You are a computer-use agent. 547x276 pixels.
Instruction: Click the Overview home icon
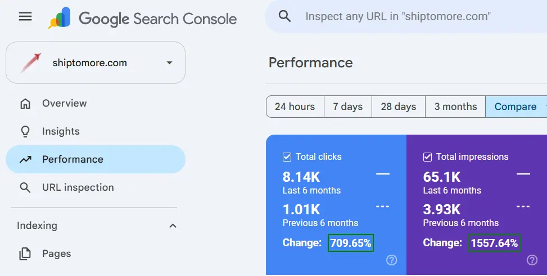(x=25, y=103)
